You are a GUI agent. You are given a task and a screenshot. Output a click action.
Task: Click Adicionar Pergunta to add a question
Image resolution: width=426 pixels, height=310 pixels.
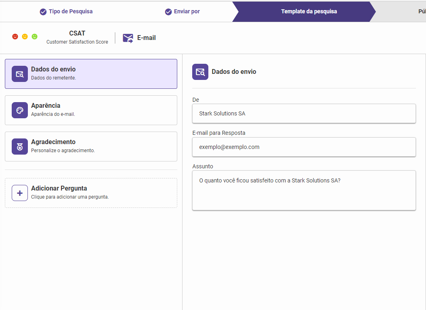[x=91, y=193]
